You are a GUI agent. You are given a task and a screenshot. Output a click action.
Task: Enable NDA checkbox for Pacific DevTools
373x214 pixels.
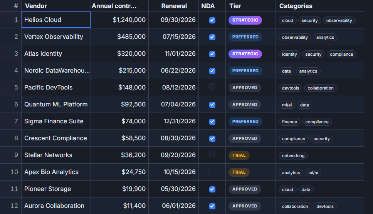coord(212,86)
